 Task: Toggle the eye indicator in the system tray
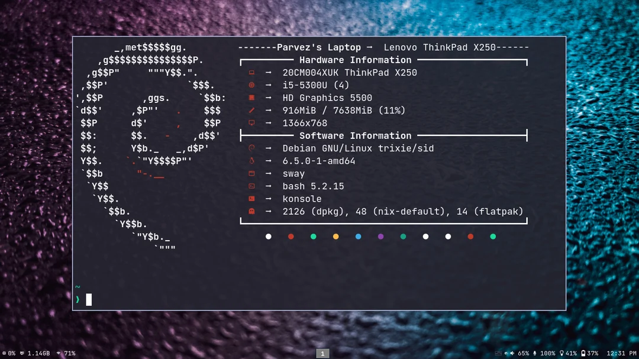(x=506, y=353)
